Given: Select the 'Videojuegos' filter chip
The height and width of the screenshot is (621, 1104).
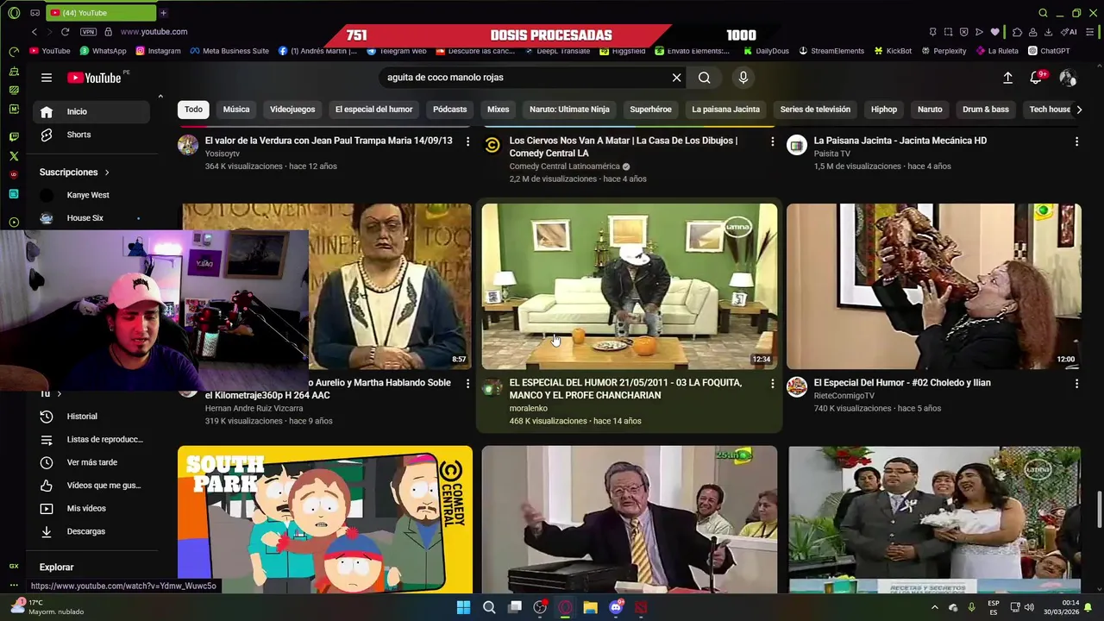Looking at the screenshot, I should 292,110.
